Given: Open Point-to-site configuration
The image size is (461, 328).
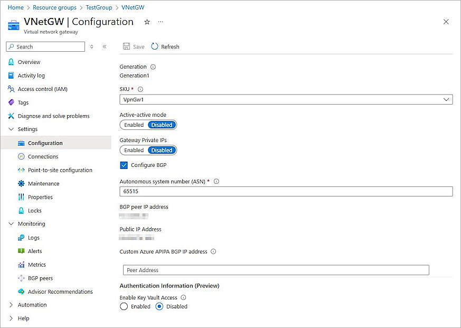Looking at the screenshot, I should tap(59, 170).
